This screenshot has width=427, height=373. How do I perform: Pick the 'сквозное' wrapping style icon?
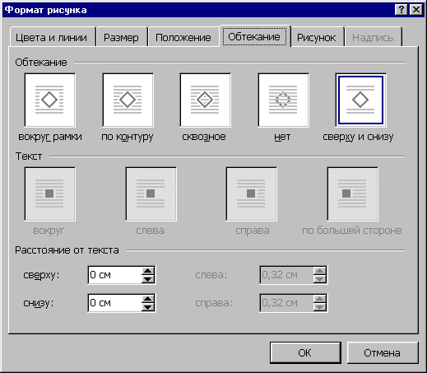point(205,100)
